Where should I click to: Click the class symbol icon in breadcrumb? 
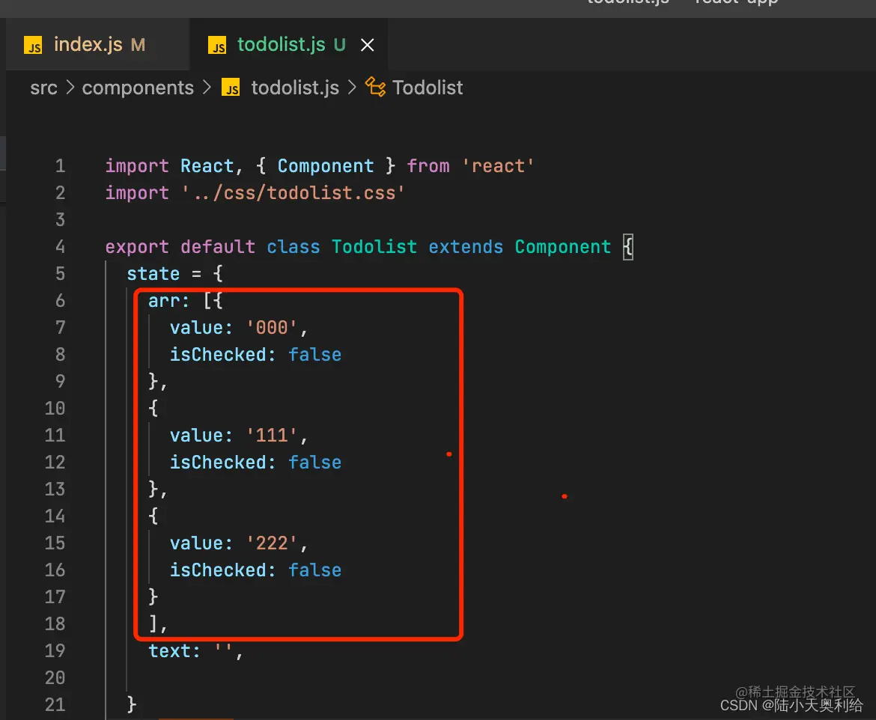375,87
